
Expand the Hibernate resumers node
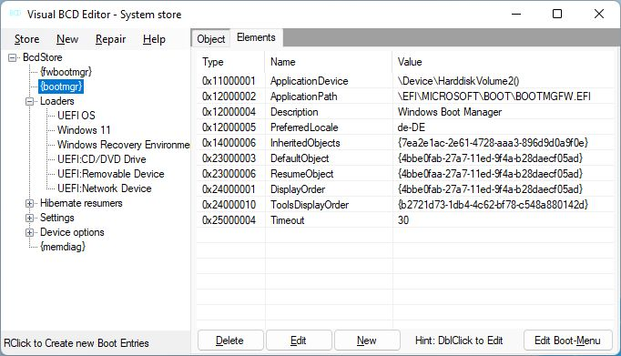tap(30, 204)
